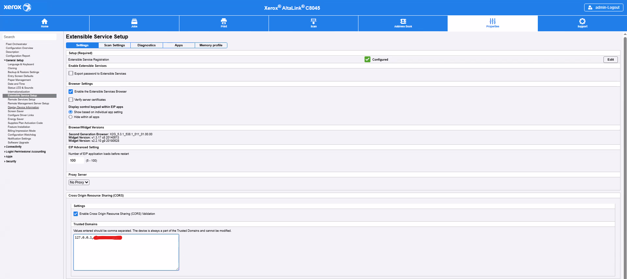This screenshot has height=279, width=627.
Task: Switch to the Diagnostics tab
Action: coord(146,45)
